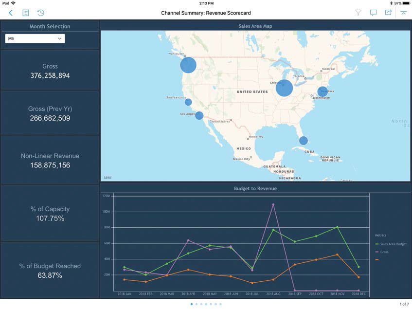Select the Sales Area Budget legend swatch
This screenshot has width=412, height=309.
(377, 244)
